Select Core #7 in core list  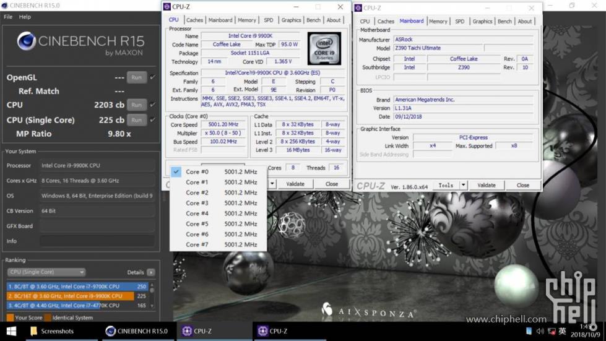tap(219, 245)
